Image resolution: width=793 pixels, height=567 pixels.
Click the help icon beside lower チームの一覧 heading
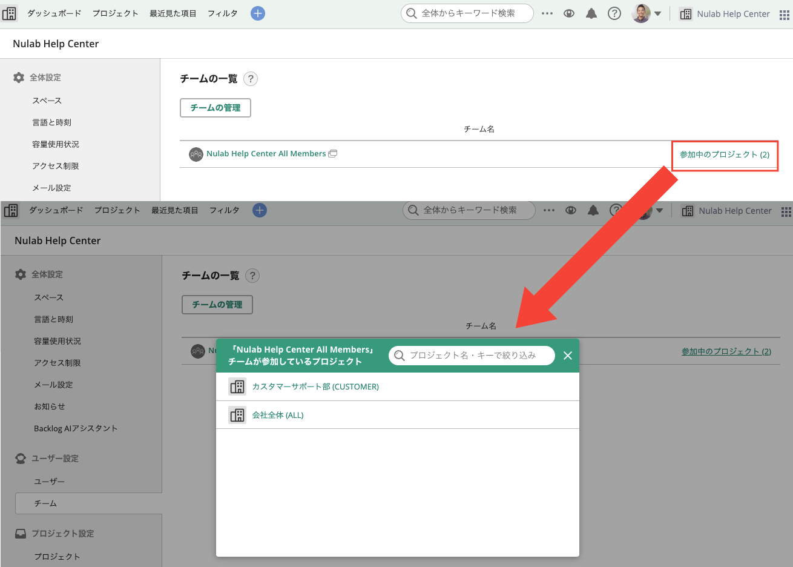252,276
